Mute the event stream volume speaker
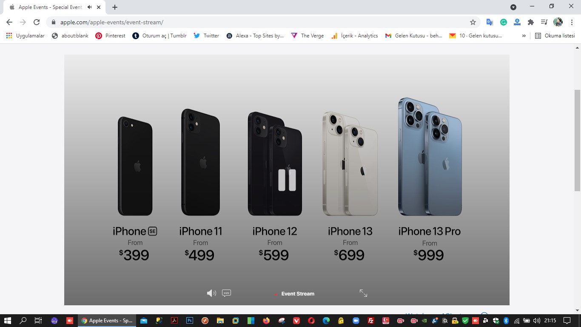Viewport: 581px width, 327px height. tap(211, 293)
